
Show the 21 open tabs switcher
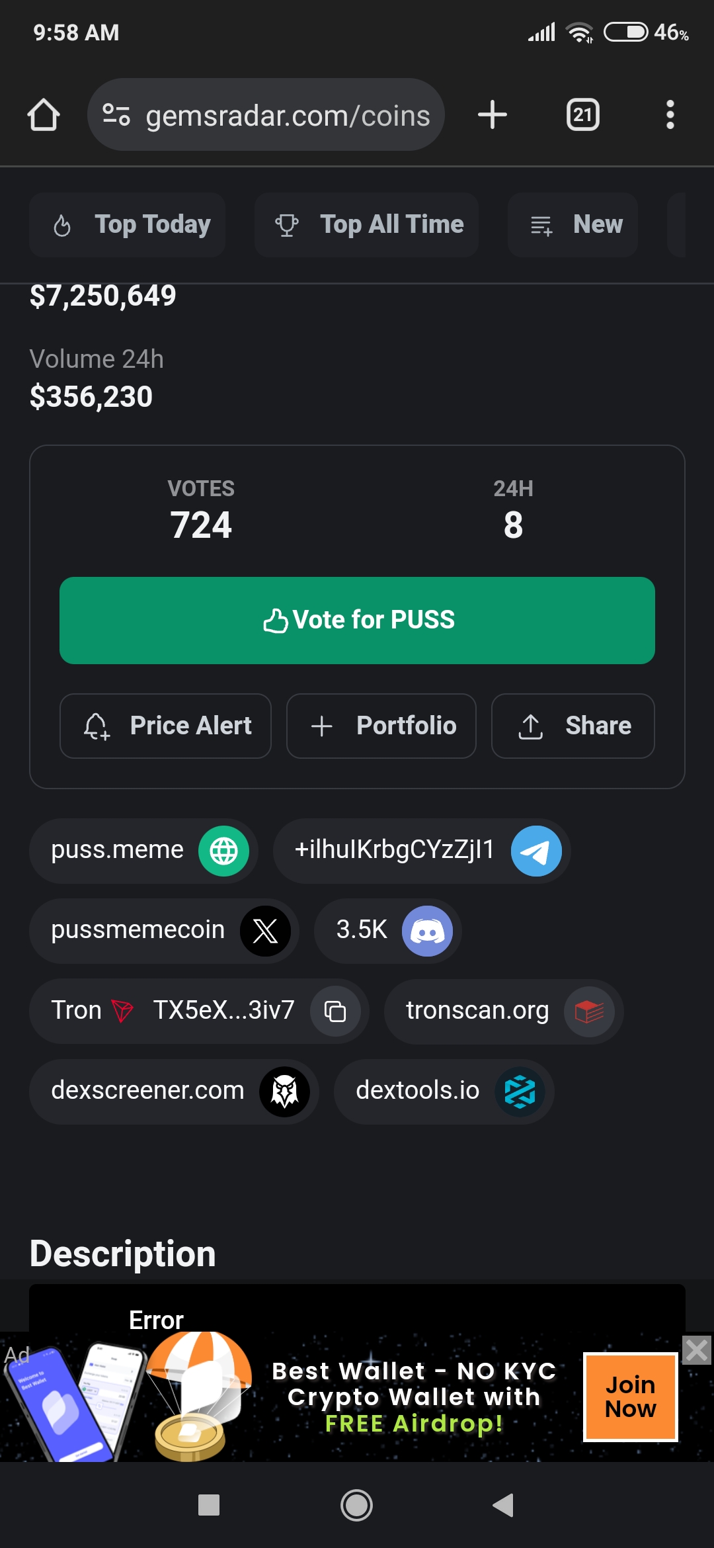[x=582, y=115]
